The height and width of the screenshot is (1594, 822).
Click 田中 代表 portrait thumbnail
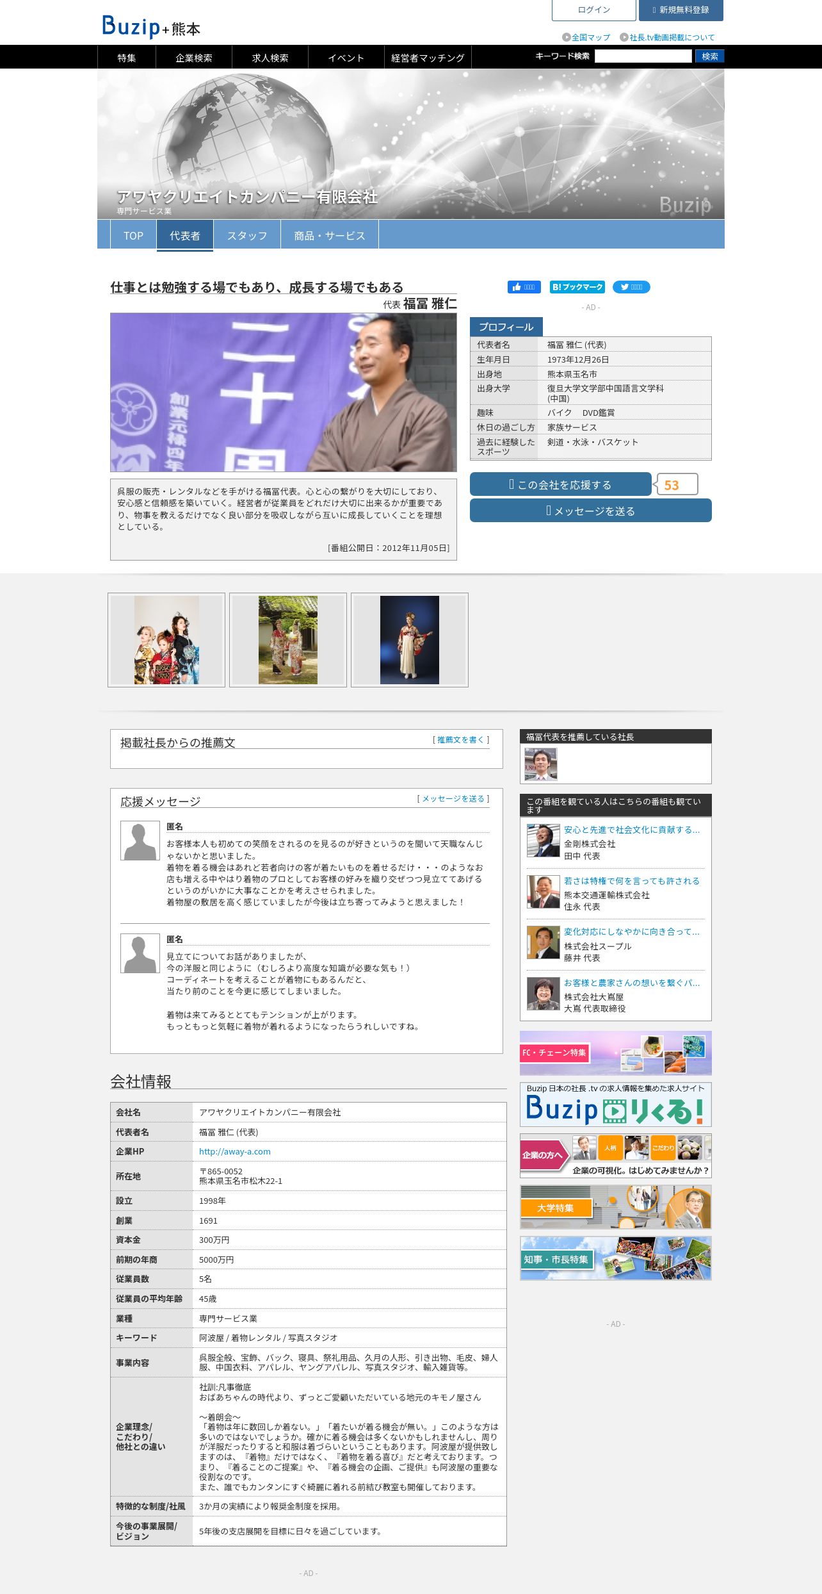pos(544,841)
